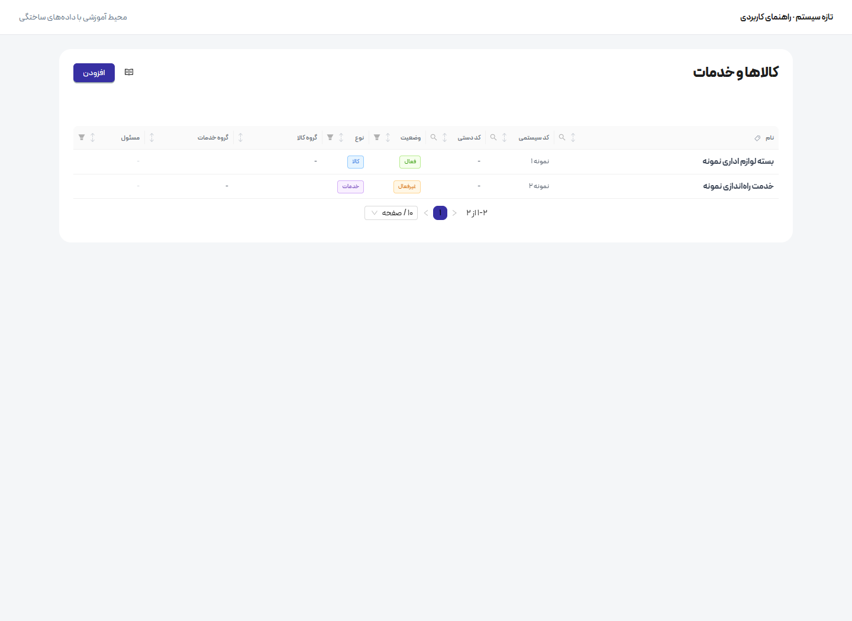Click the ۱-۲ از ۲ pagination total text
The height and width of the screenshot is (621, 852).
tap(477, 213)
